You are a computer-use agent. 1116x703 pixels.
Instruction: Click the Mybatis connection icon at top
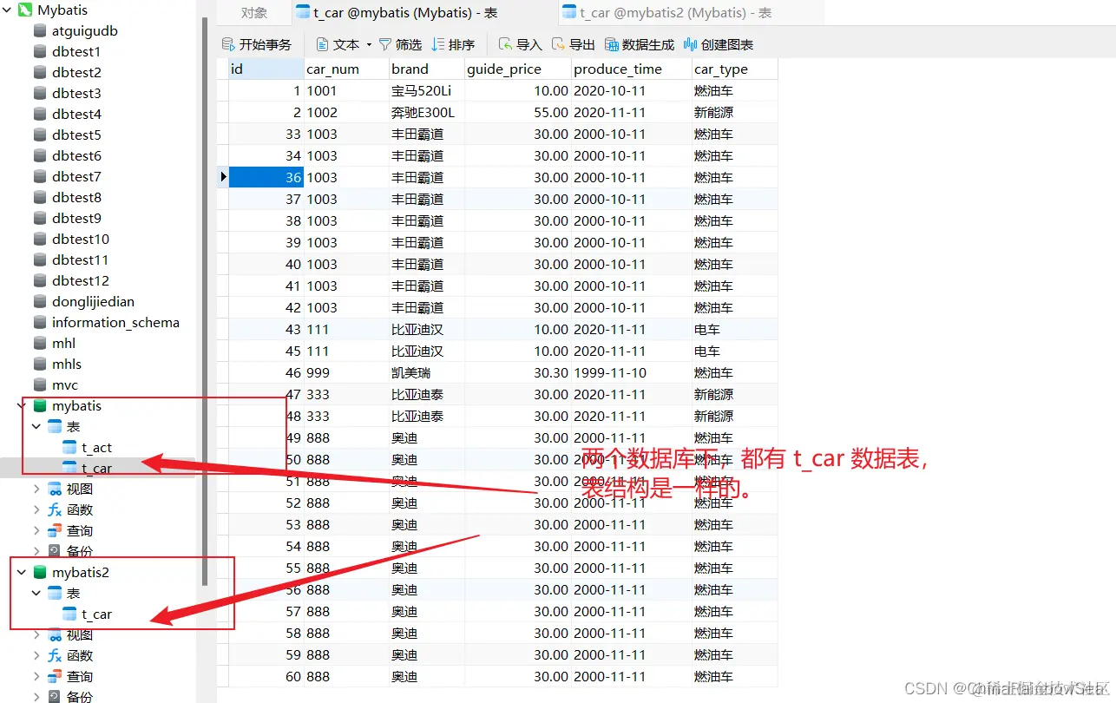tap(24, 10)
